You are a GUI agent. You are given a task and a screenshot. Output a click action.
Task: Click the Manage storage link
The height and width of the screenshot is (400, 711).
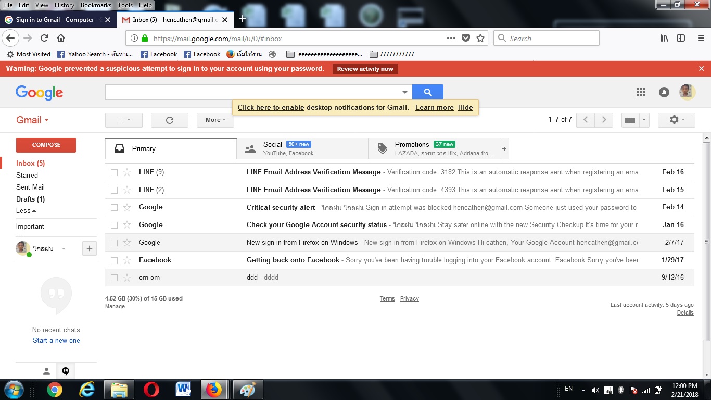point(115,307)
